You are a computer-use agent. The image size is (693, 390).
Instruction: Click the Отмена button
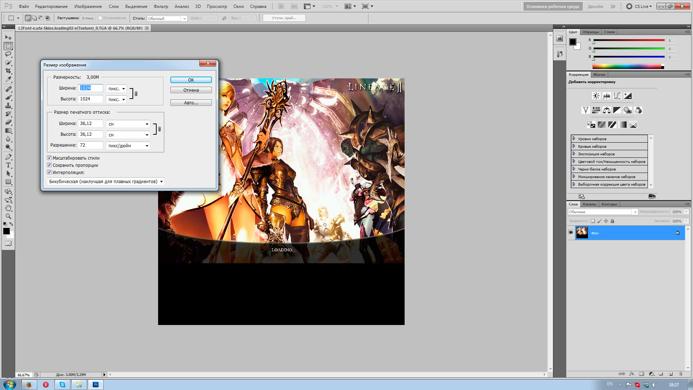tap(191, 90)
